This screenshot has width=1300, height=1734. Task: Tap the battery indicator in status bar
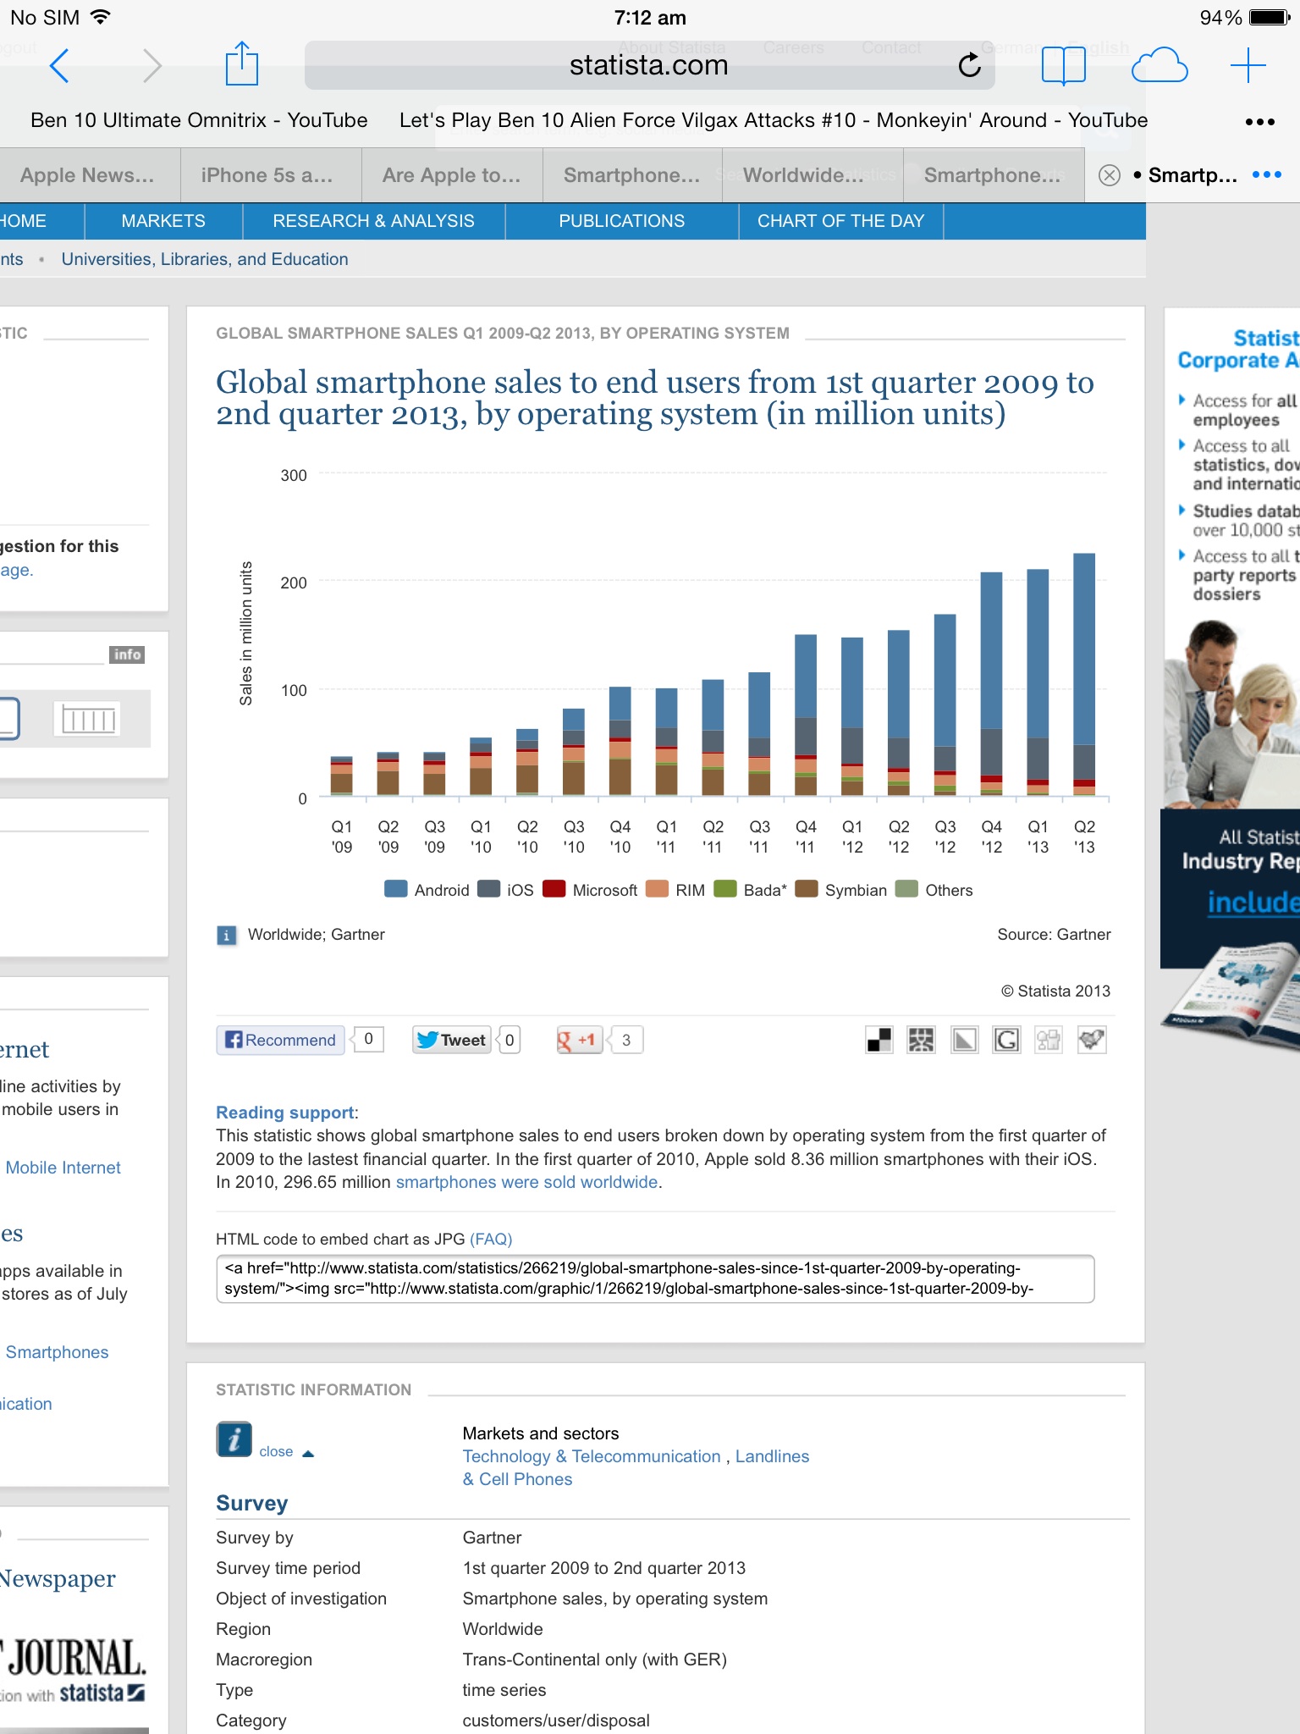(x=1270, y=17)
